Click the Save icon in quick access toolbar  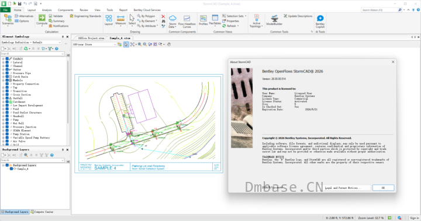pos(19,3)
